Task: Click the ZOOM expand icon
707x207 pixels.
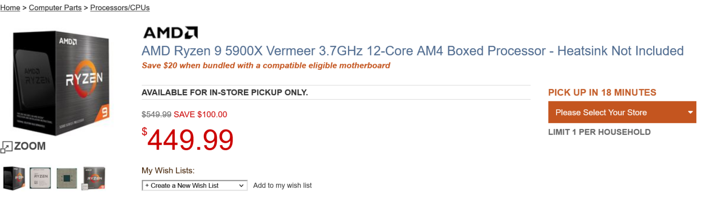Action: coord(6,147)
